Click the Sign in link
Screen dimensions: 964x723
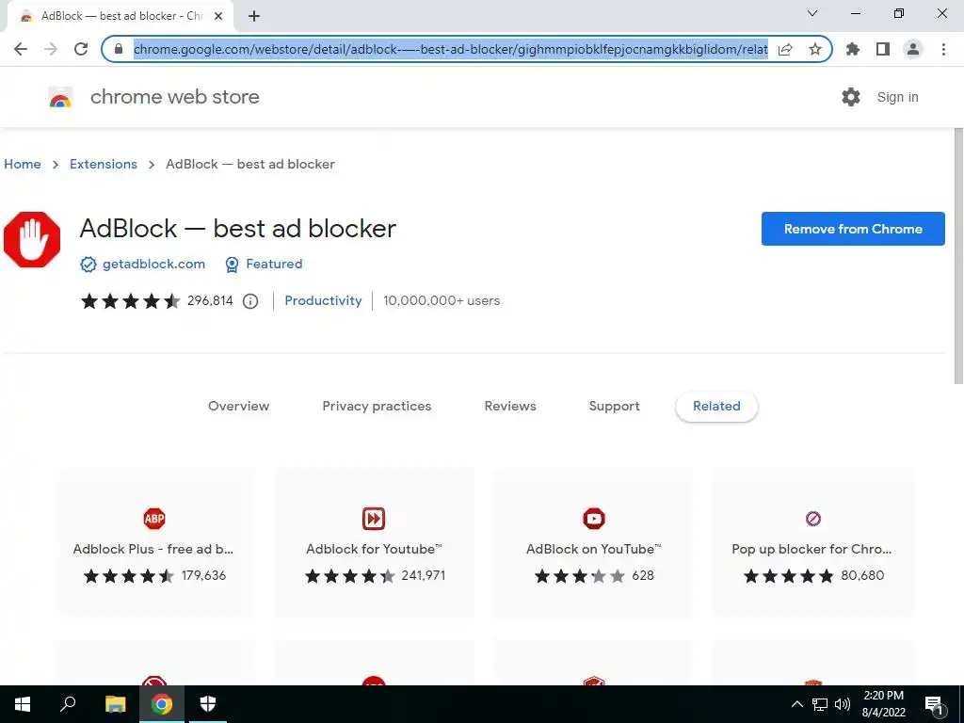897,97
